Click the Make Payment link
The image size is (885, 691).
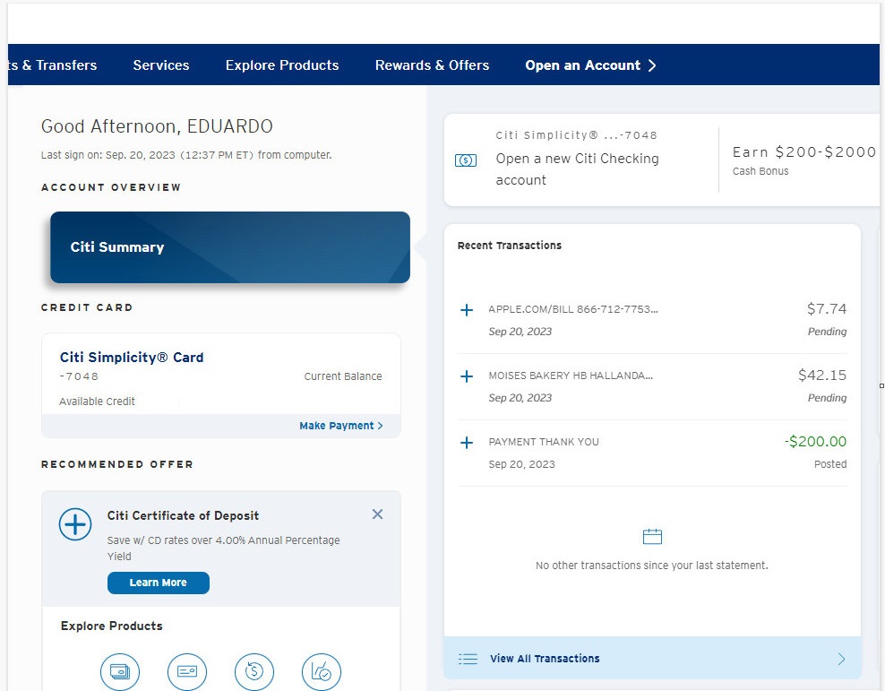336,426
